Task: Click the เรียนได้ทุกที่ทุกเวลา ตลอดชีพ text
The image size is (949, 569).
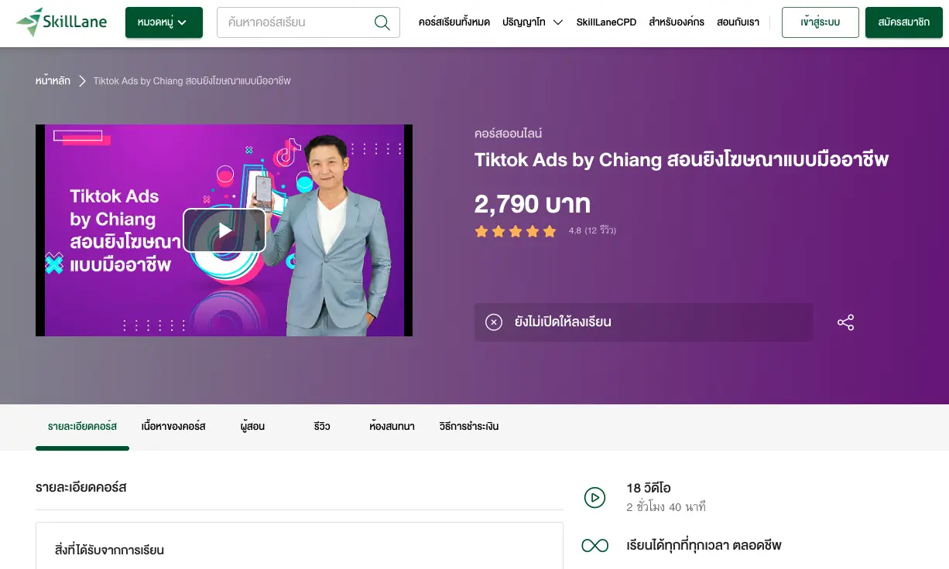Action: (704, 546)
